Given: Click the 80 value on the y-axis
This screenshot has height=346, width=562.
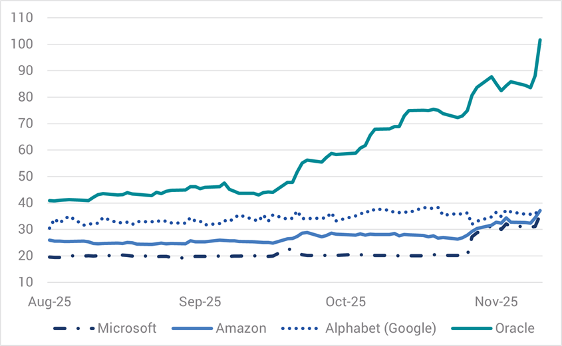Looking at the screenshot, I should tap(25, 97).
